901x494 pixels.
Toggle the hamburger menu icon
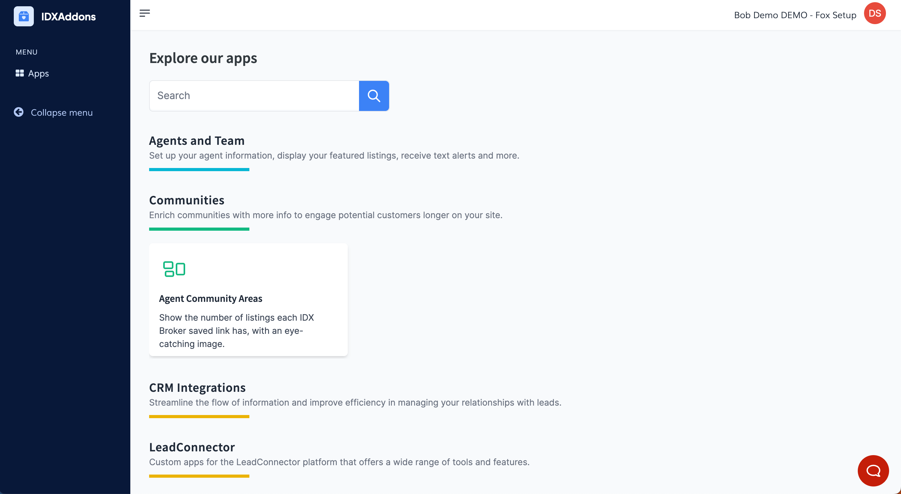pyautogui.click(x=144, y=13)
